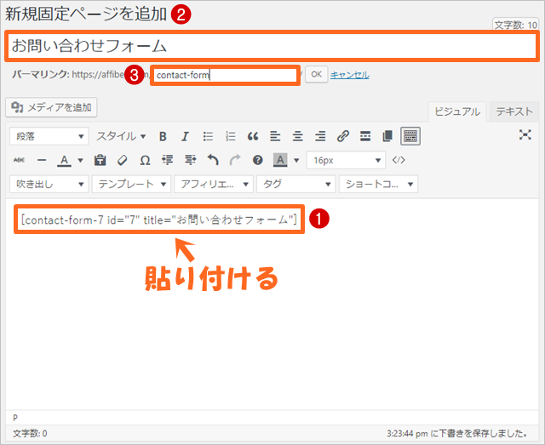Viewport: 545px width, 445px height.
Task: Select the ビジュアル editor tab
Action: pos(457,111)
